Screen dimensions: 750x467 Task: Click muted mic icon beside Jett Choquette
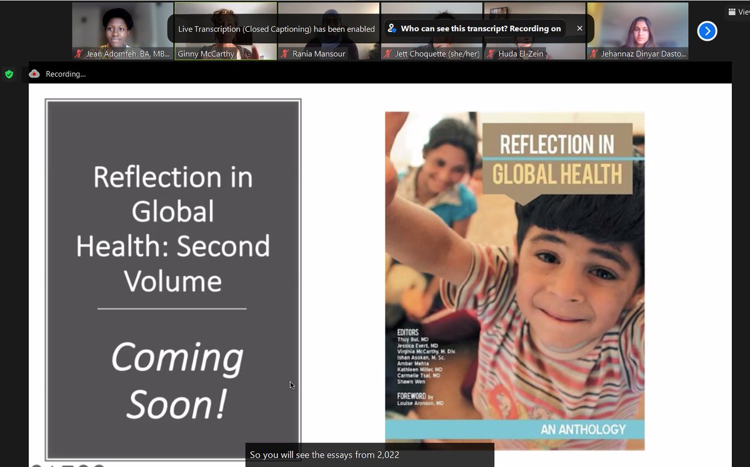pyautogui.click(x=388, y=54)
